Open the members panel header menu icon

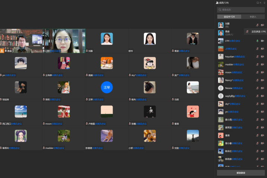[265, 3]
